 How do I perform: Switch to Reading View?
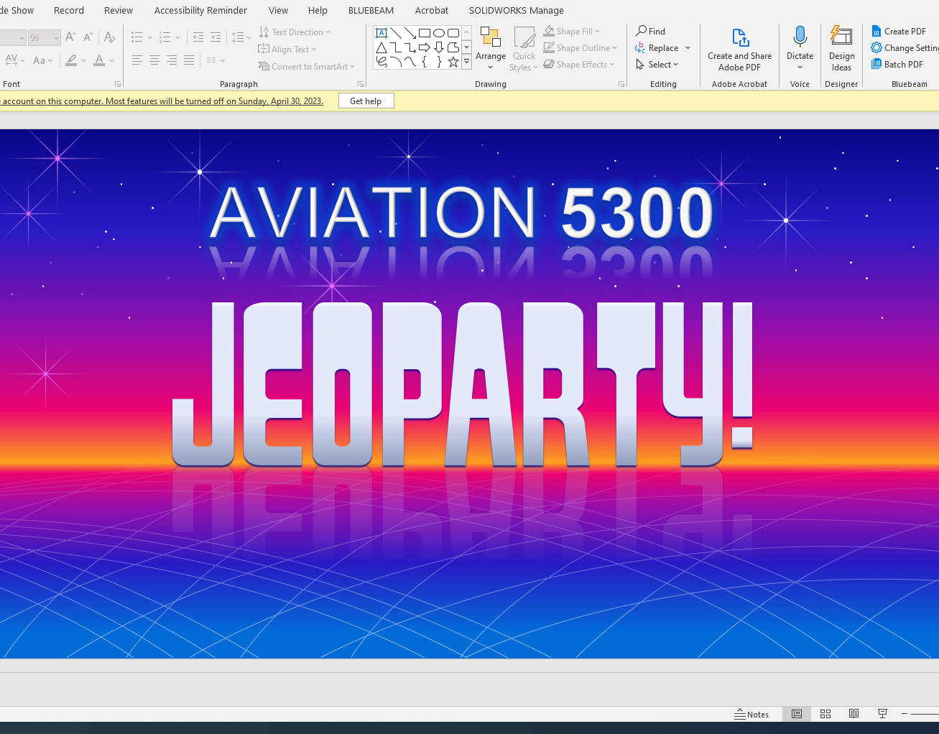(854, 714)
